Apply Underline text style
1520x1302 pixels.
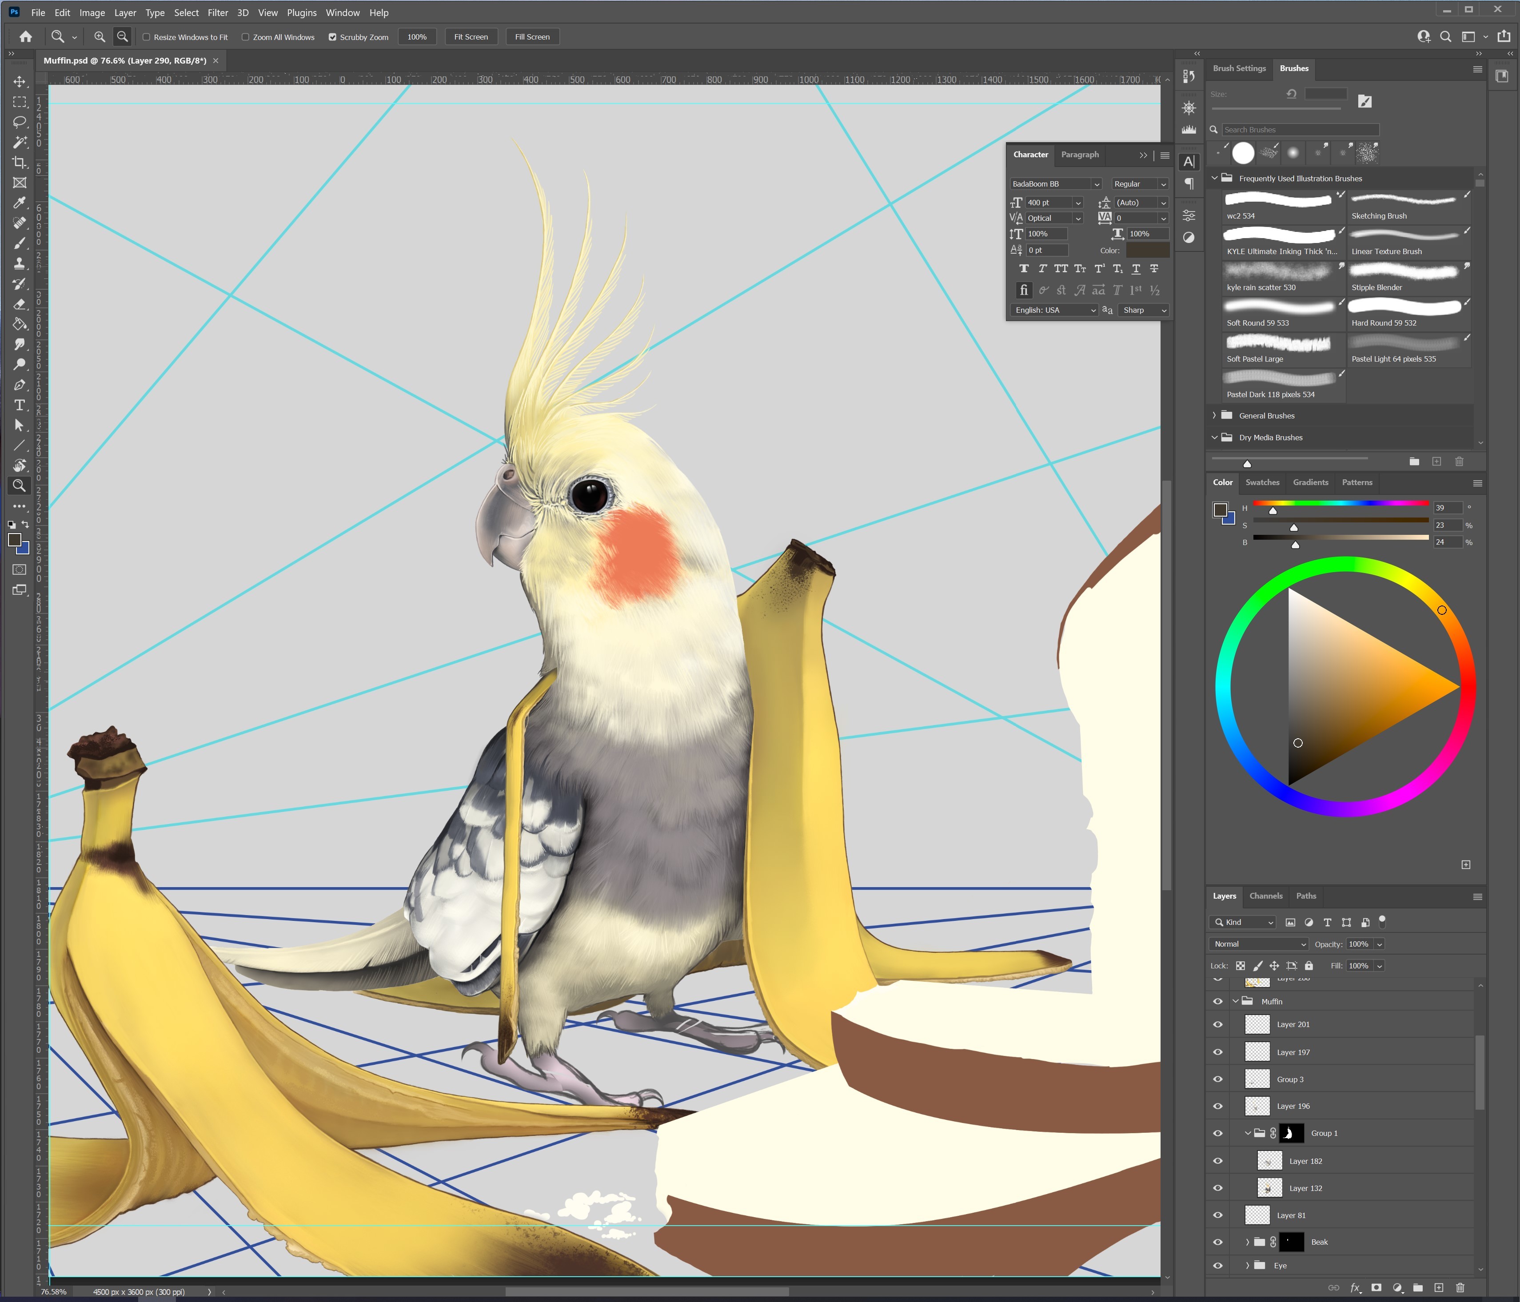[1136, 268]
